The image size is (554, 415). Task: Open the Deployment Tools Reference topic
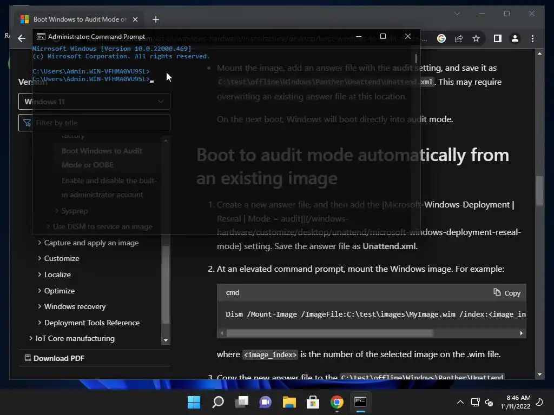(x=92, y=323)
